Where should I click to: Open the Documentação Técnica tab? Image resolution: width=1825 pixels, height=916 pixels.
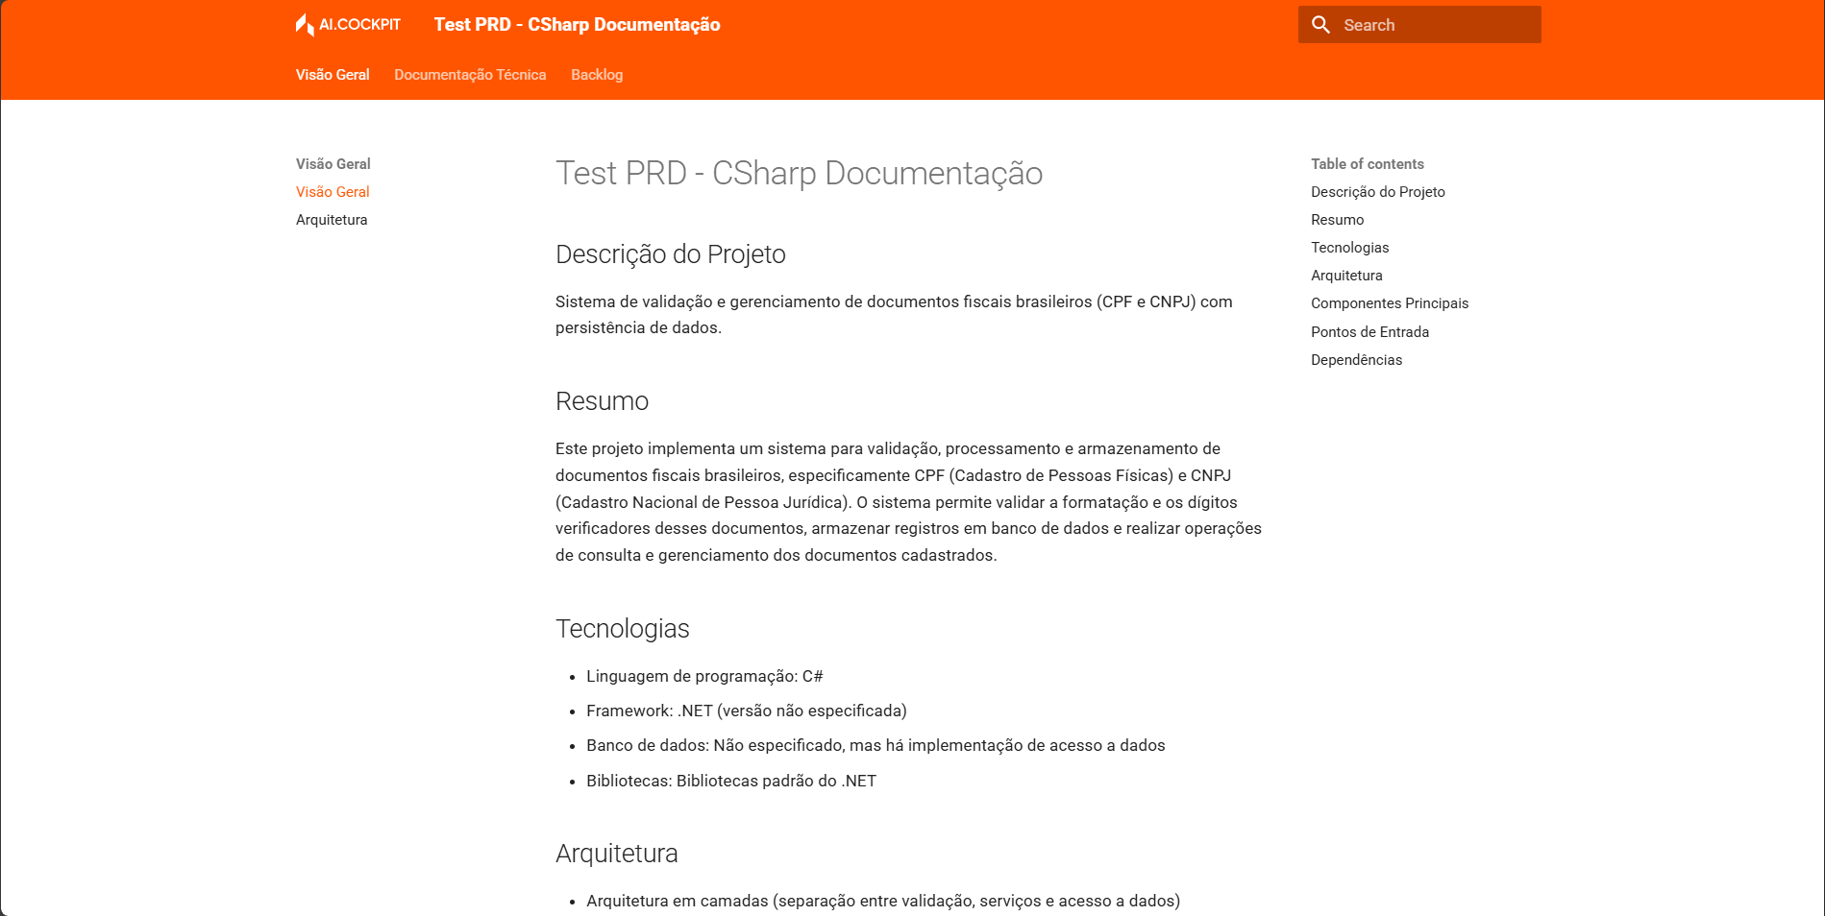470,74
